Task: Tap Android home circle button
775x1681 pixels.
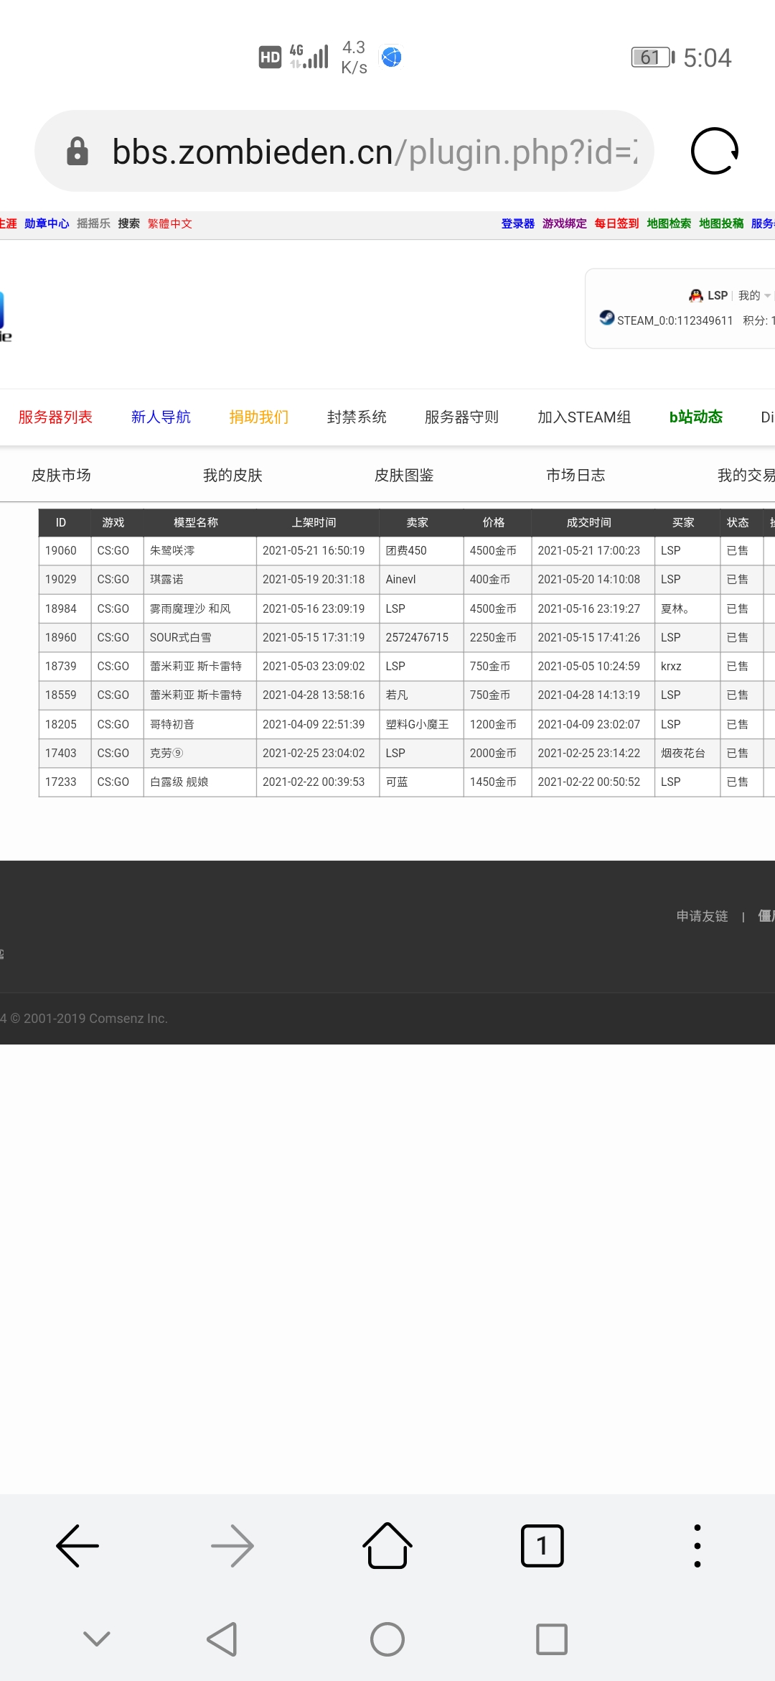Action: pyautogui.click(x=387, y=1639)
